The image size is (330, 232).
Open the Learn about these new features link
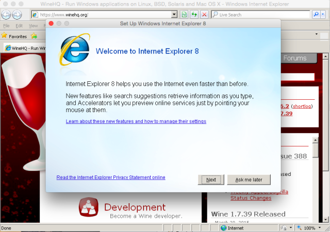coord(136,121)
